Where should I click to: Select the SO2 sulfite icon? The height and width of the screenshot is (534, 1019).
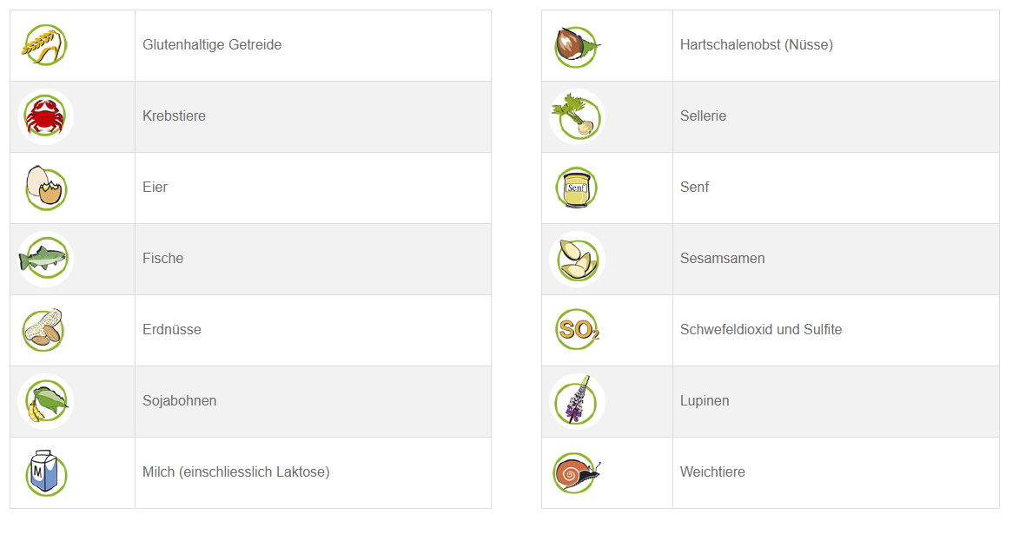click(577, 329)
